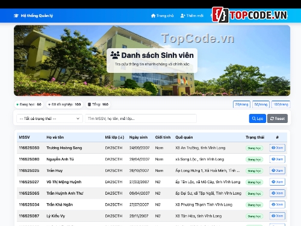This screenshot has height=226, width=301.
Task: Click the Reset button
Action: [x=278, y=119]
